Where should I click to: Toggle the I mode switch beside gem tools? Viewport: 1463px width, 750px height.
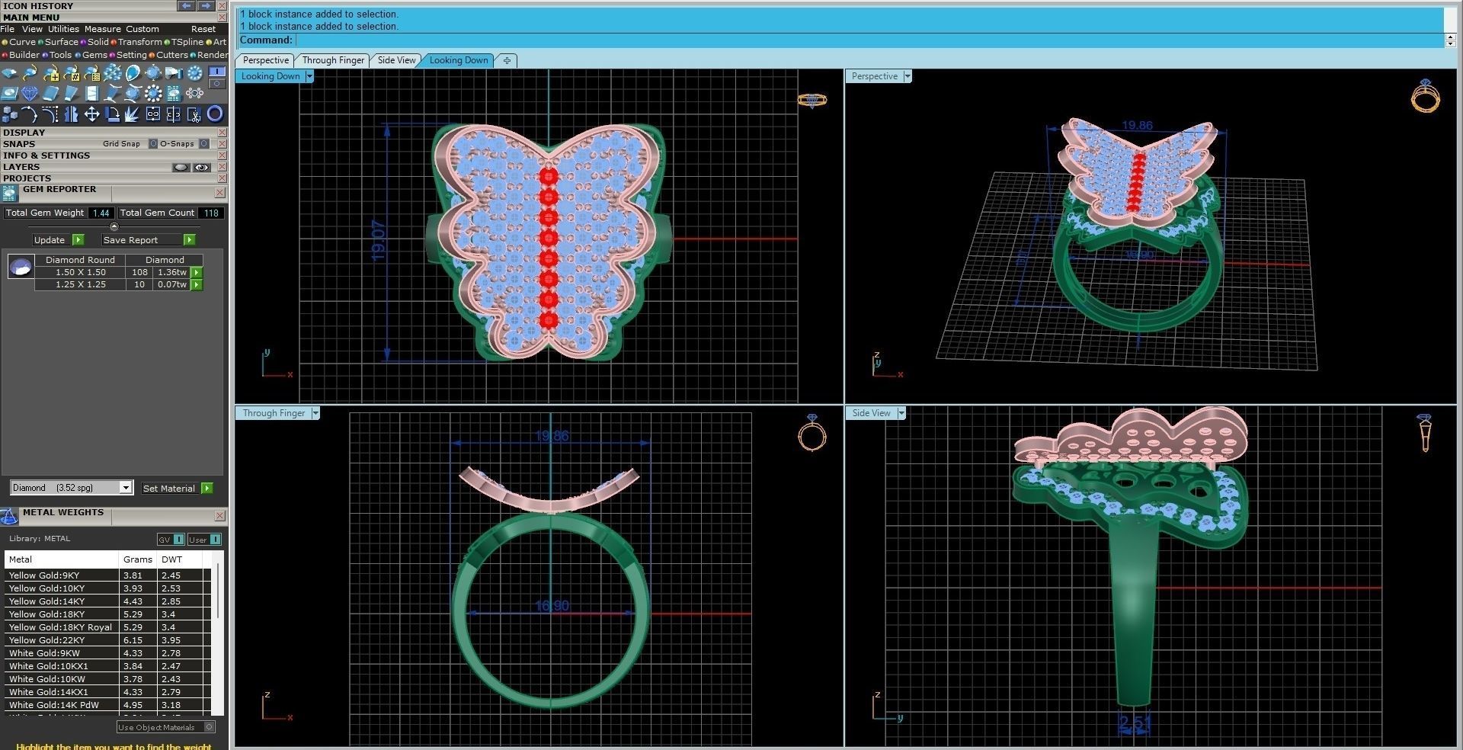coord(216,71)
